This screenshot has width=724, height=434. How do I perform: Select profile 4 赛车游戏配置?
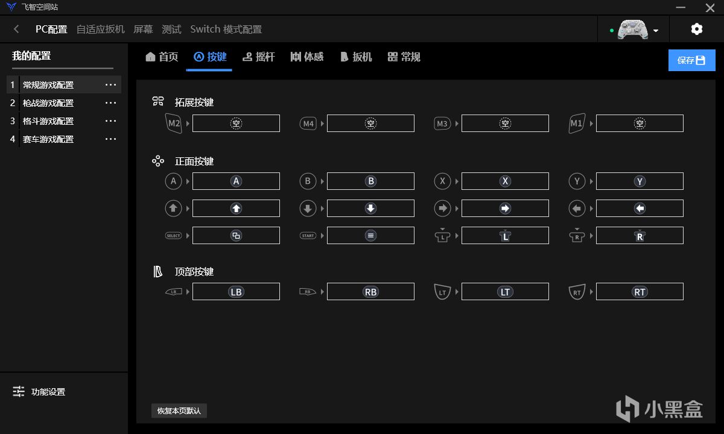(63, 139)
